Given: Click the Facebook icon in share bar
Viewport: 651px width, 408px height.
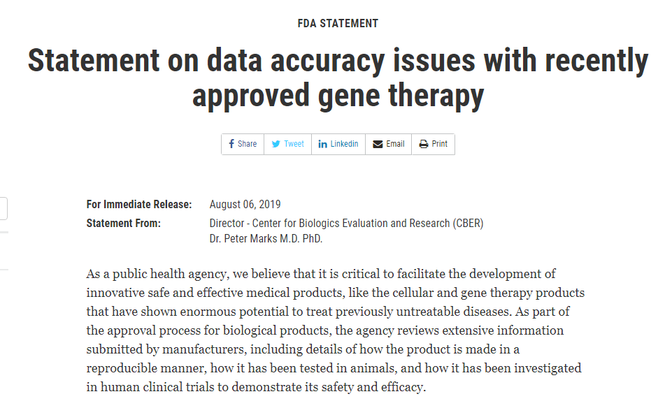Looking at the screenshot, I should (231, 144).
